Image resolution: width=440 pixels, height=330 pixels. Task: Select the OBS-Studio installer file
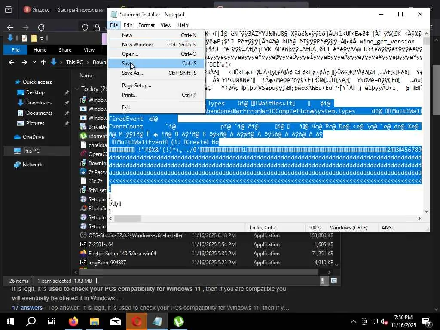[x=135, y=235]
